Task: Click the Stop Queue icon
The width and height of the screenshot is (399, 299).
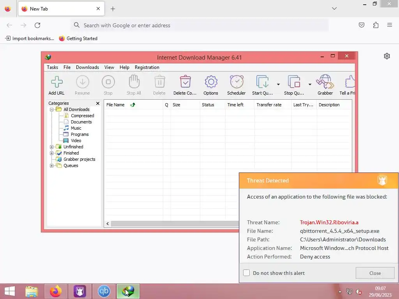Action: (294, 82)
